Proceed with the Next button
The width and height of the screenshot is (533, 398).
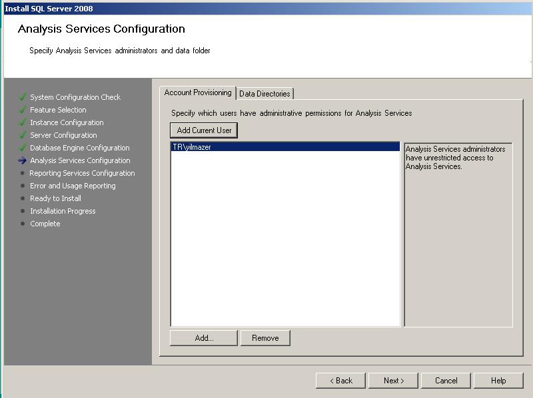tap(393, 381)
